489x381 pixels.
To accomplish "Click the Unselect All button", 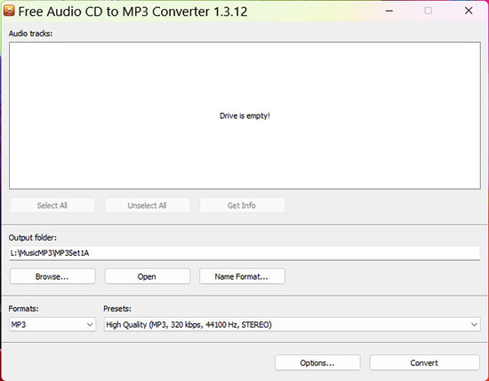I will click(148, 205).
